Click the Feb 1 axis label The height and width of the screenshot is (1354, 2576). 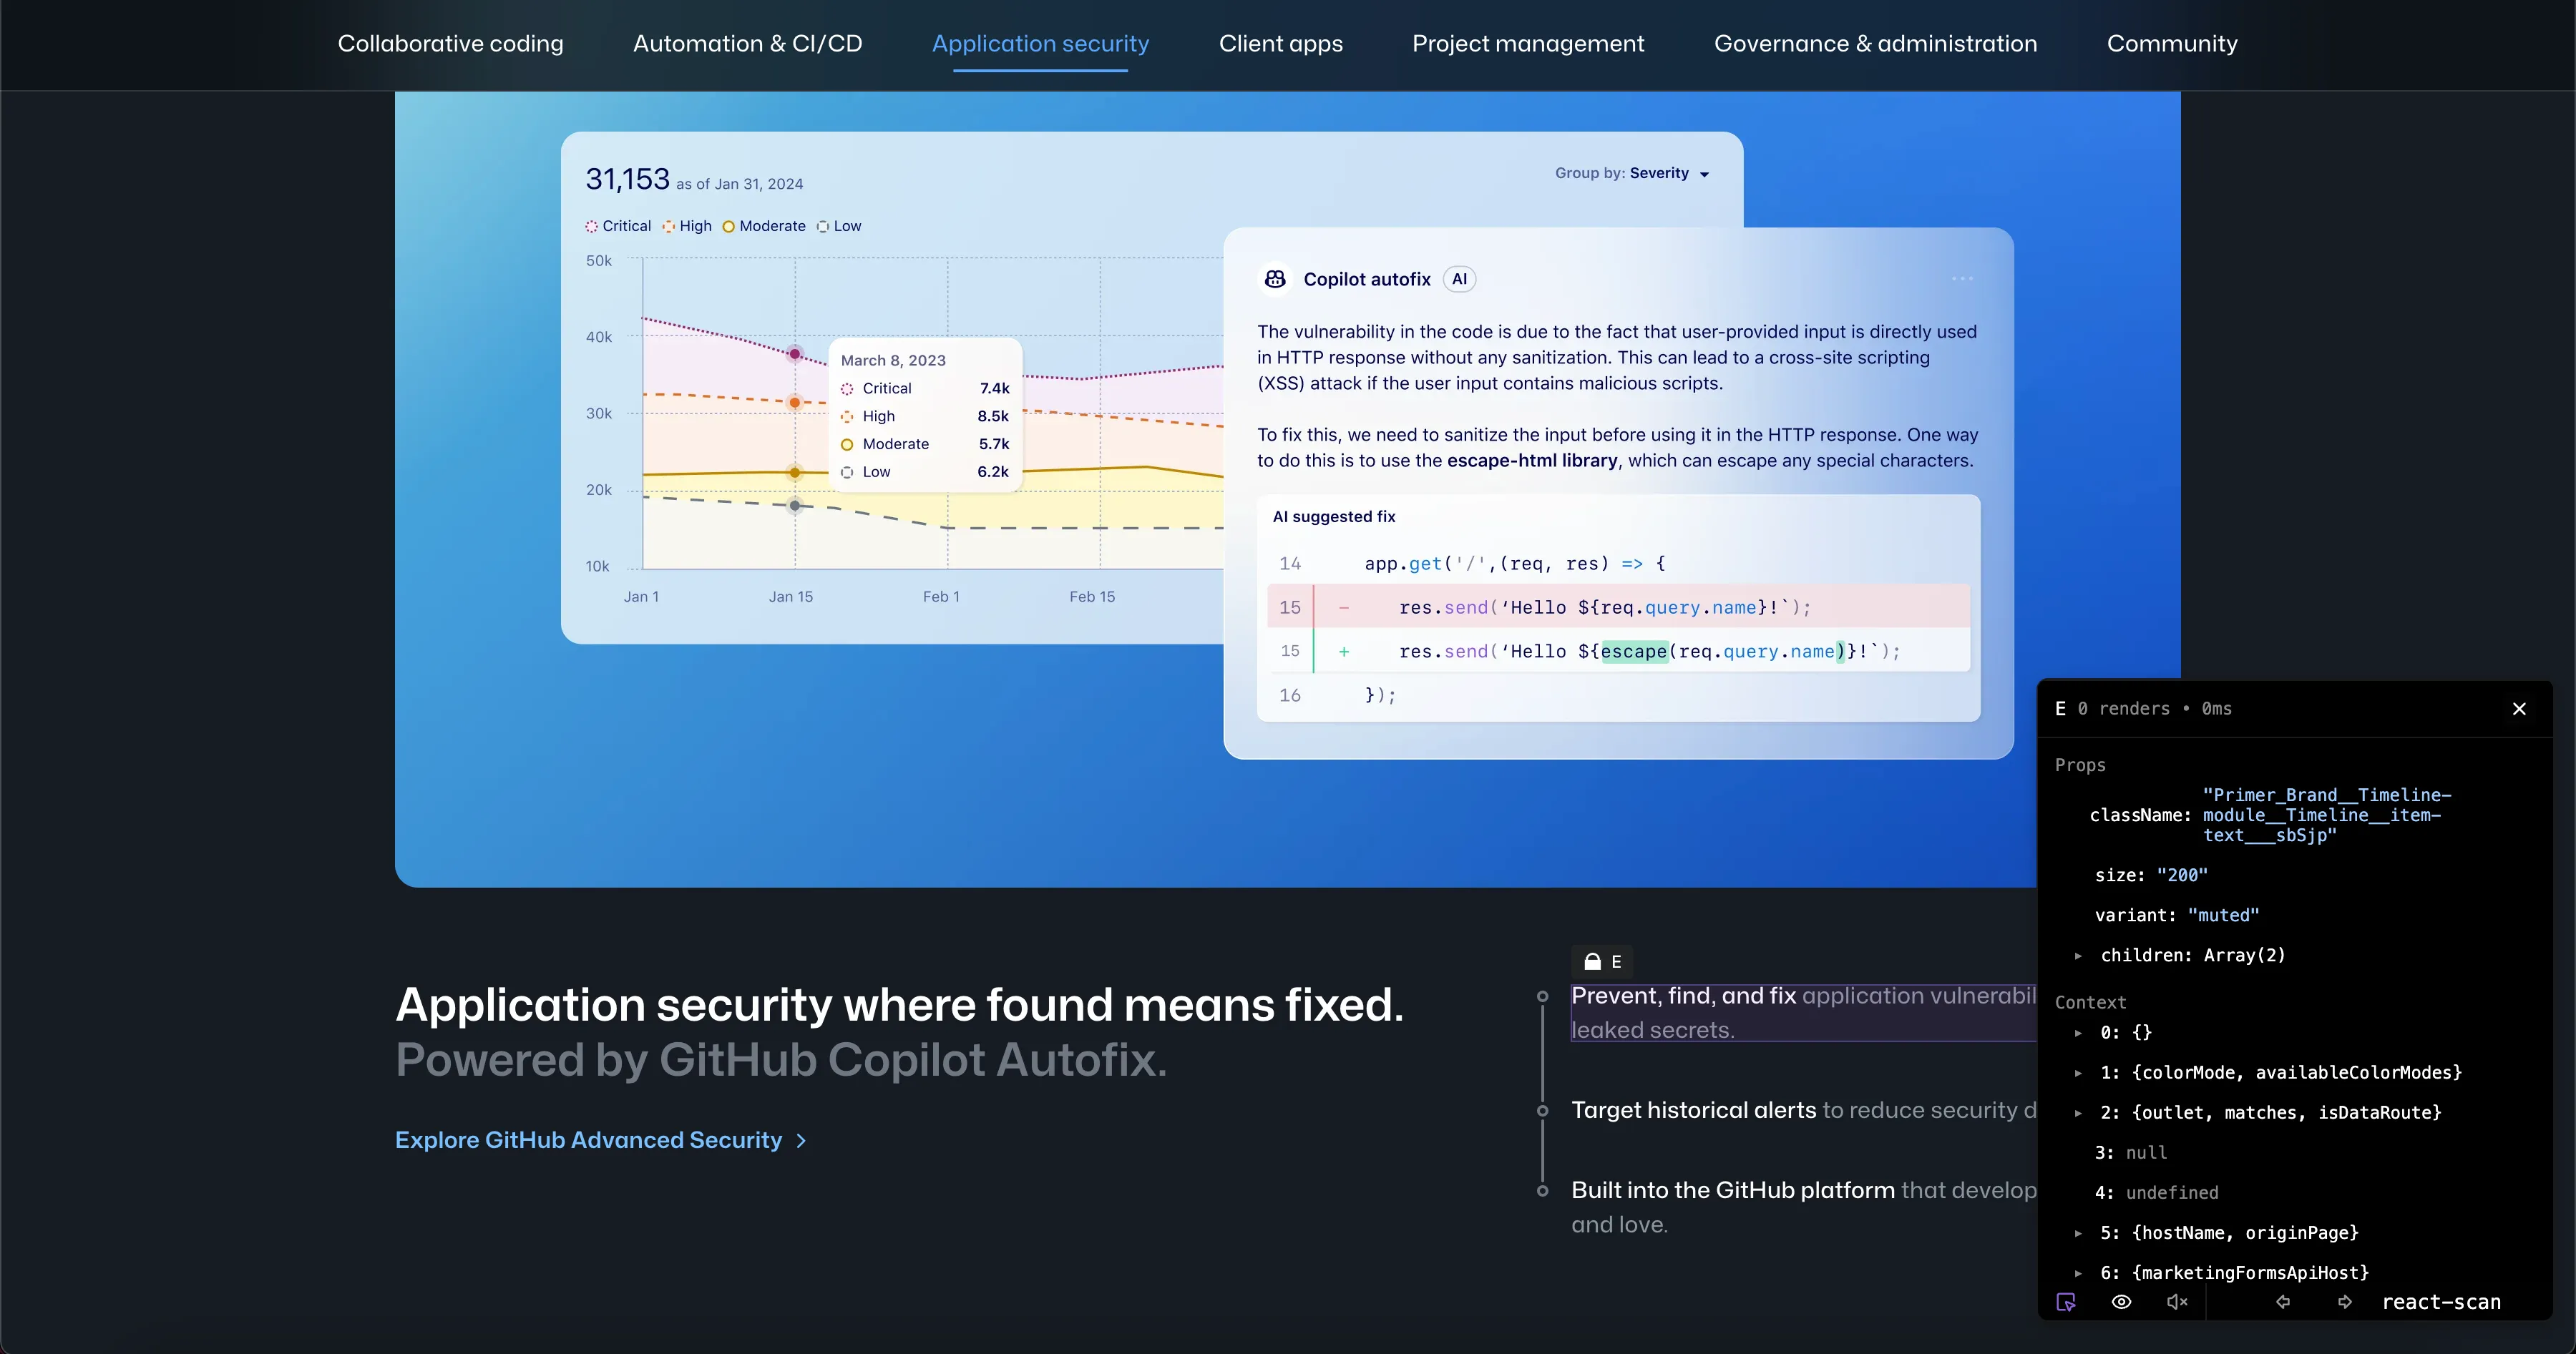pyautogui.click(x=941, y=597)
